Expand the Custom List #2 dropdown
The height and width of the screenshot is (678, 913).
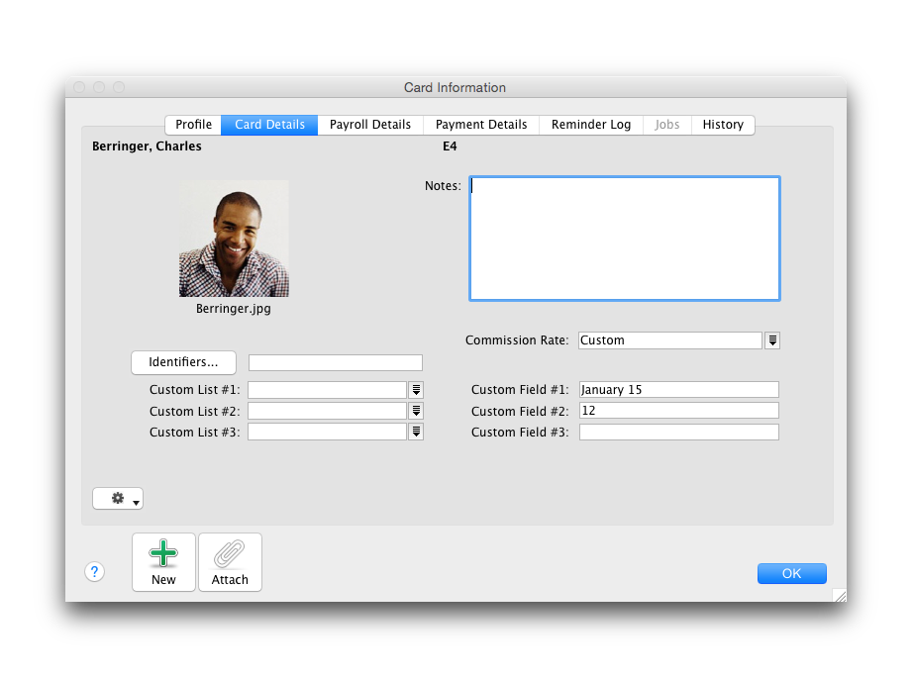pyautogui.click(x=417, y=411)
